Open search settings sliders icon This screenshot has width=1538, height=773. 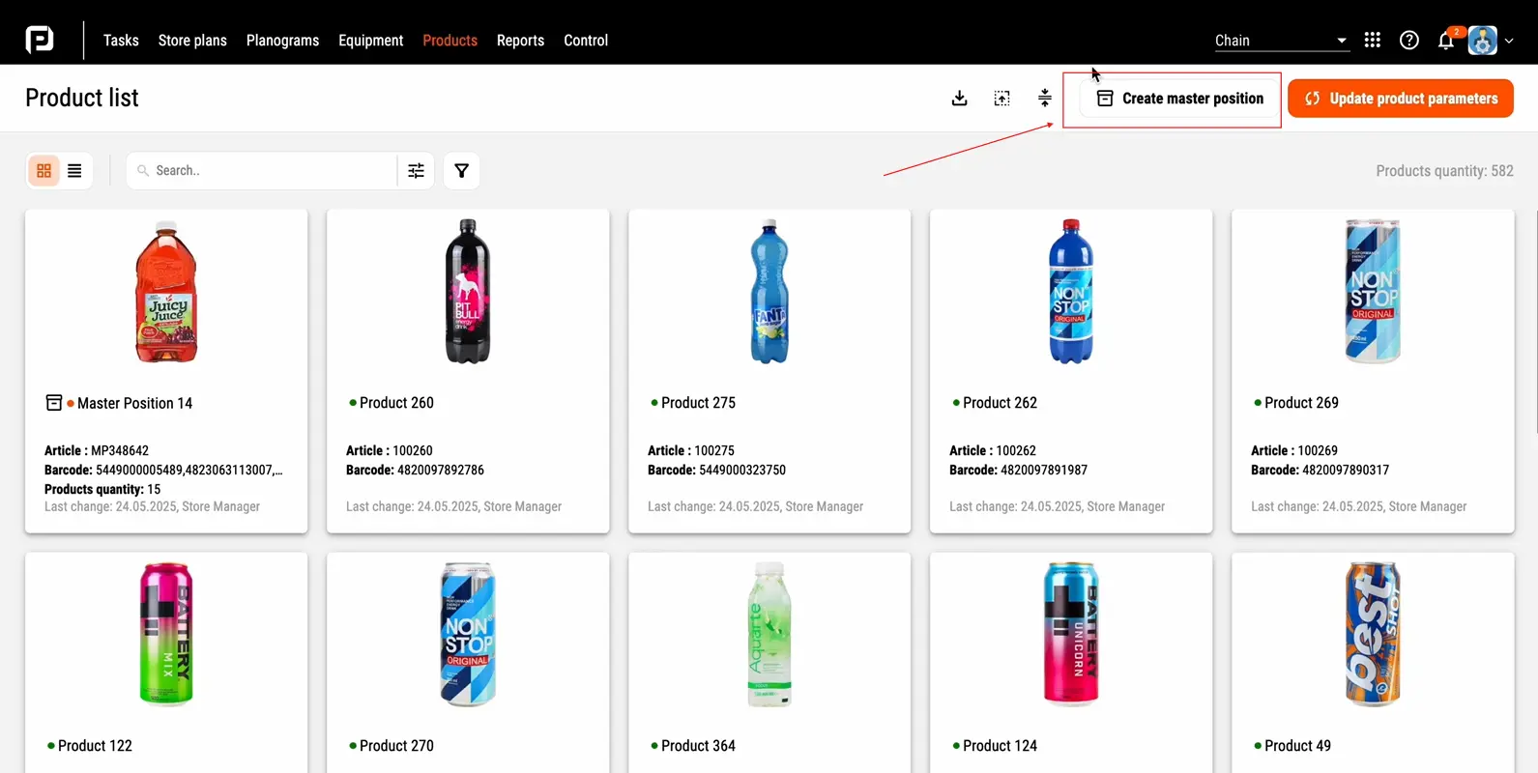pos(416,171)
